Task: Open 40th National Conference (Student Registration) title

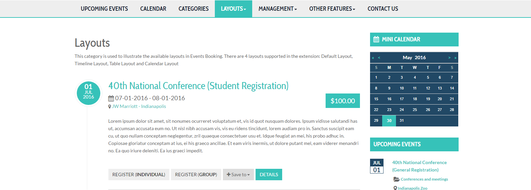Action: 198,86
